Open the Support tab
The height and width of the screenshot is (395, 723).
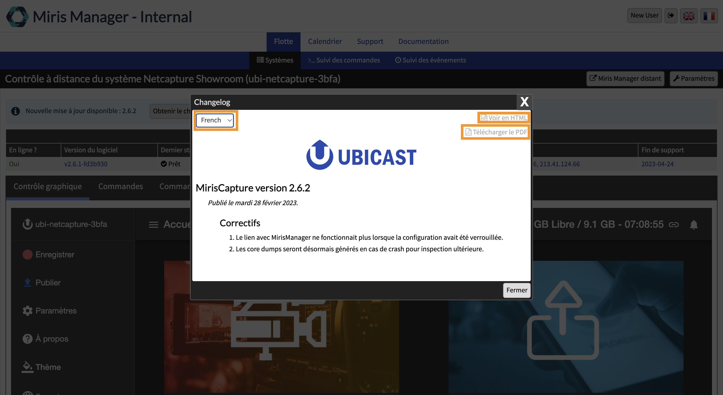point(370,41)
